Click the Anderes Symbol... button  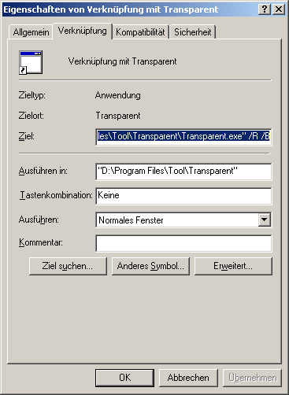(x=150, y=266)
